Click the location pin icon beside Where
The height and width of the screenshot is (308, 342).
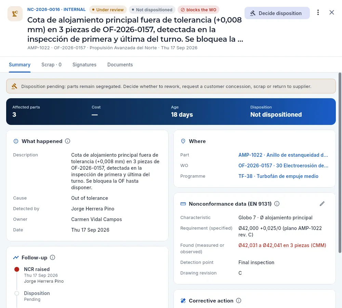(x=183, y=141)
